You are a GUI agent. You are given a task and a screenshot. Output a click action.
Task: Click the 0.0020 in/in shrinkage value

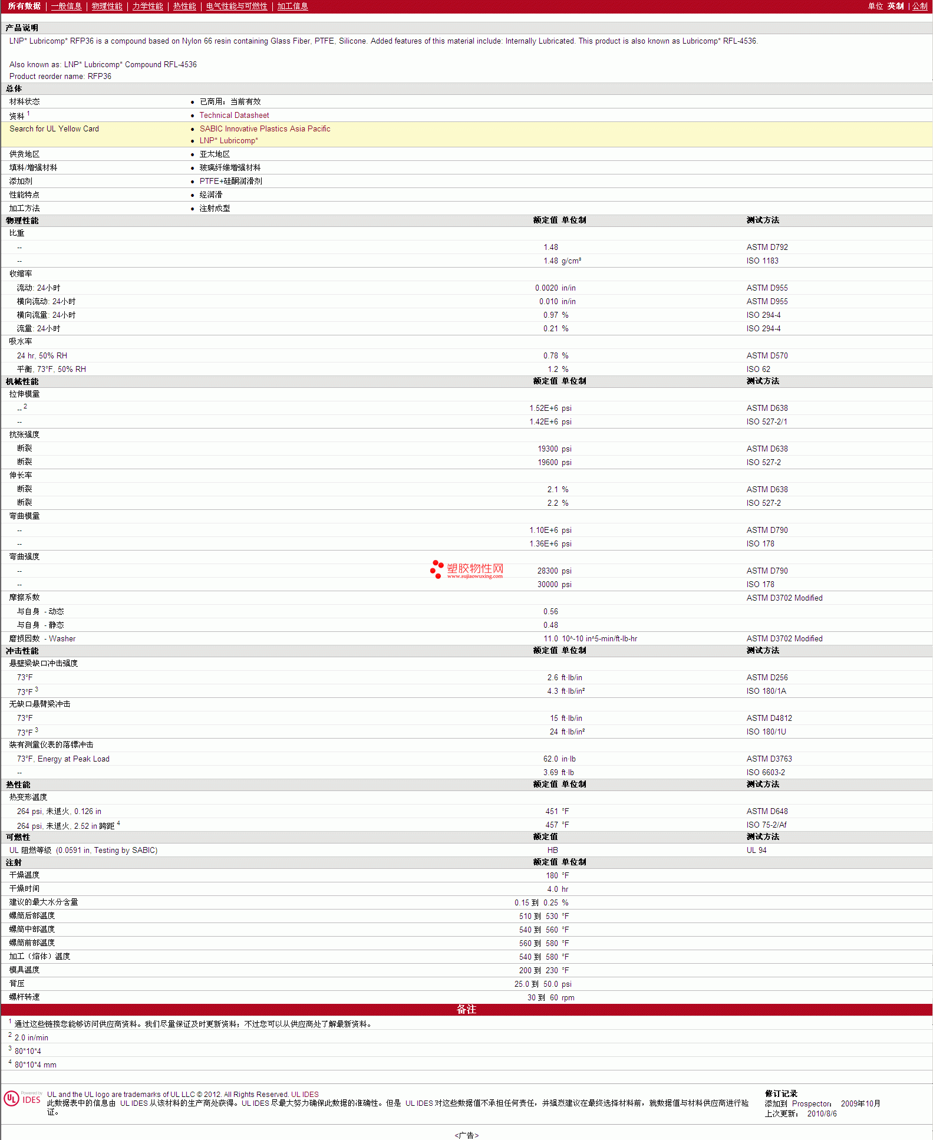555,288
